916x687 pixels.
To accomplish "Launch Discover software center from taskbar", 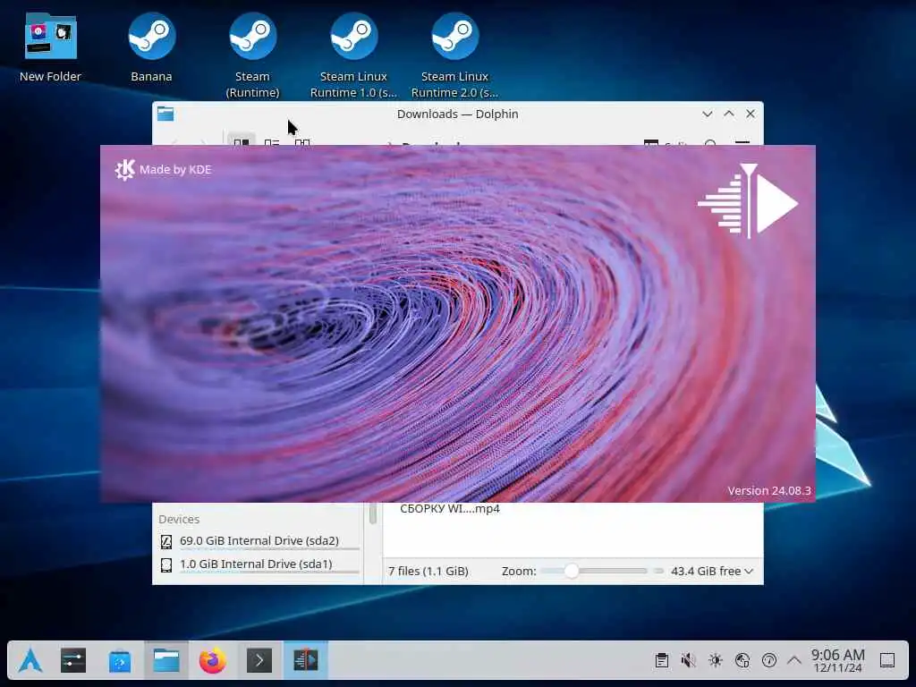I will (120, 661).
